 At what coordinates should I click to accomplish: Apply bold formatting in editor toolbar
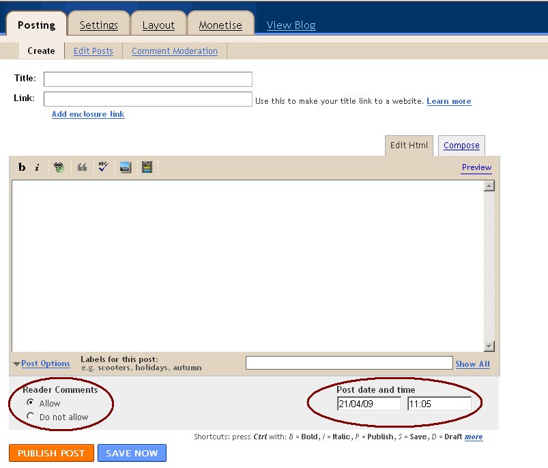(22, 167)
